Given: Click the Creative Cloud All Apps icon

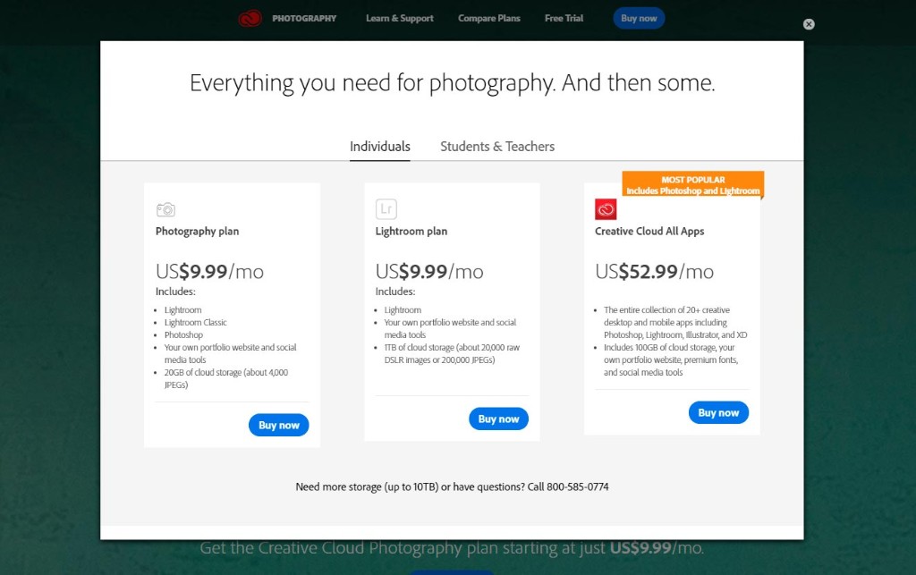Looking at the screenshot, I should [x=606, y=209].
